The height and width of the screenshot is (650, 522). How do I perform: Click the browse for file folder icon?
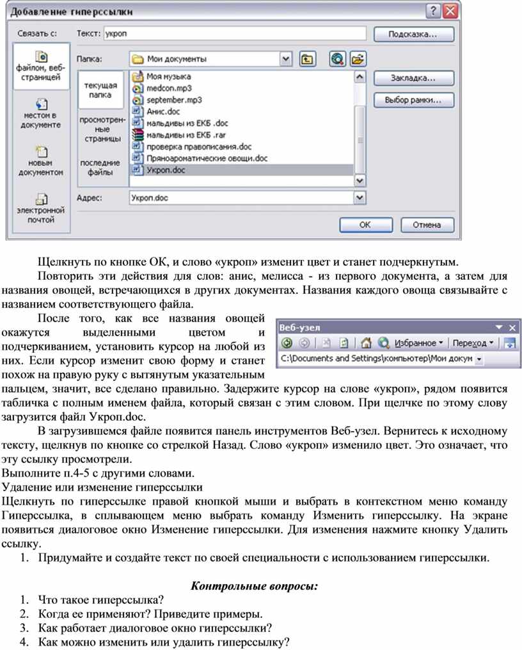pos(358,59)
